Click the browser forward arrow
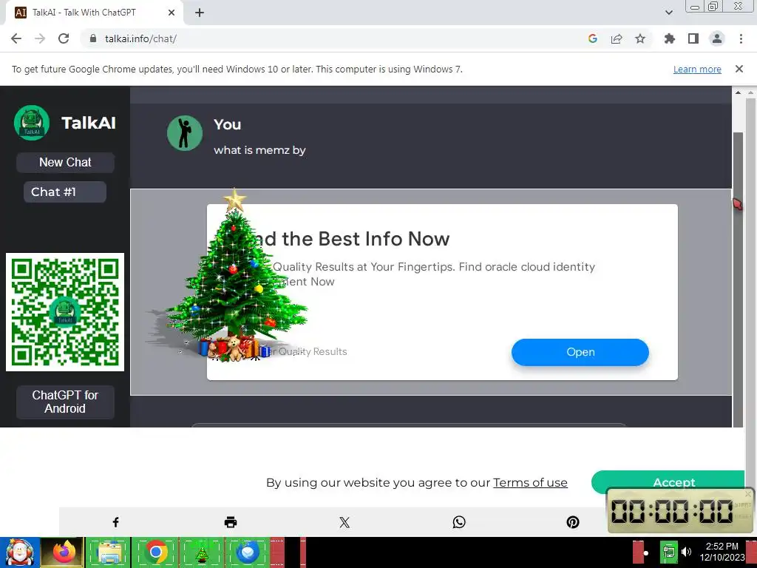757x568 pixels. [x=40, y=38]
